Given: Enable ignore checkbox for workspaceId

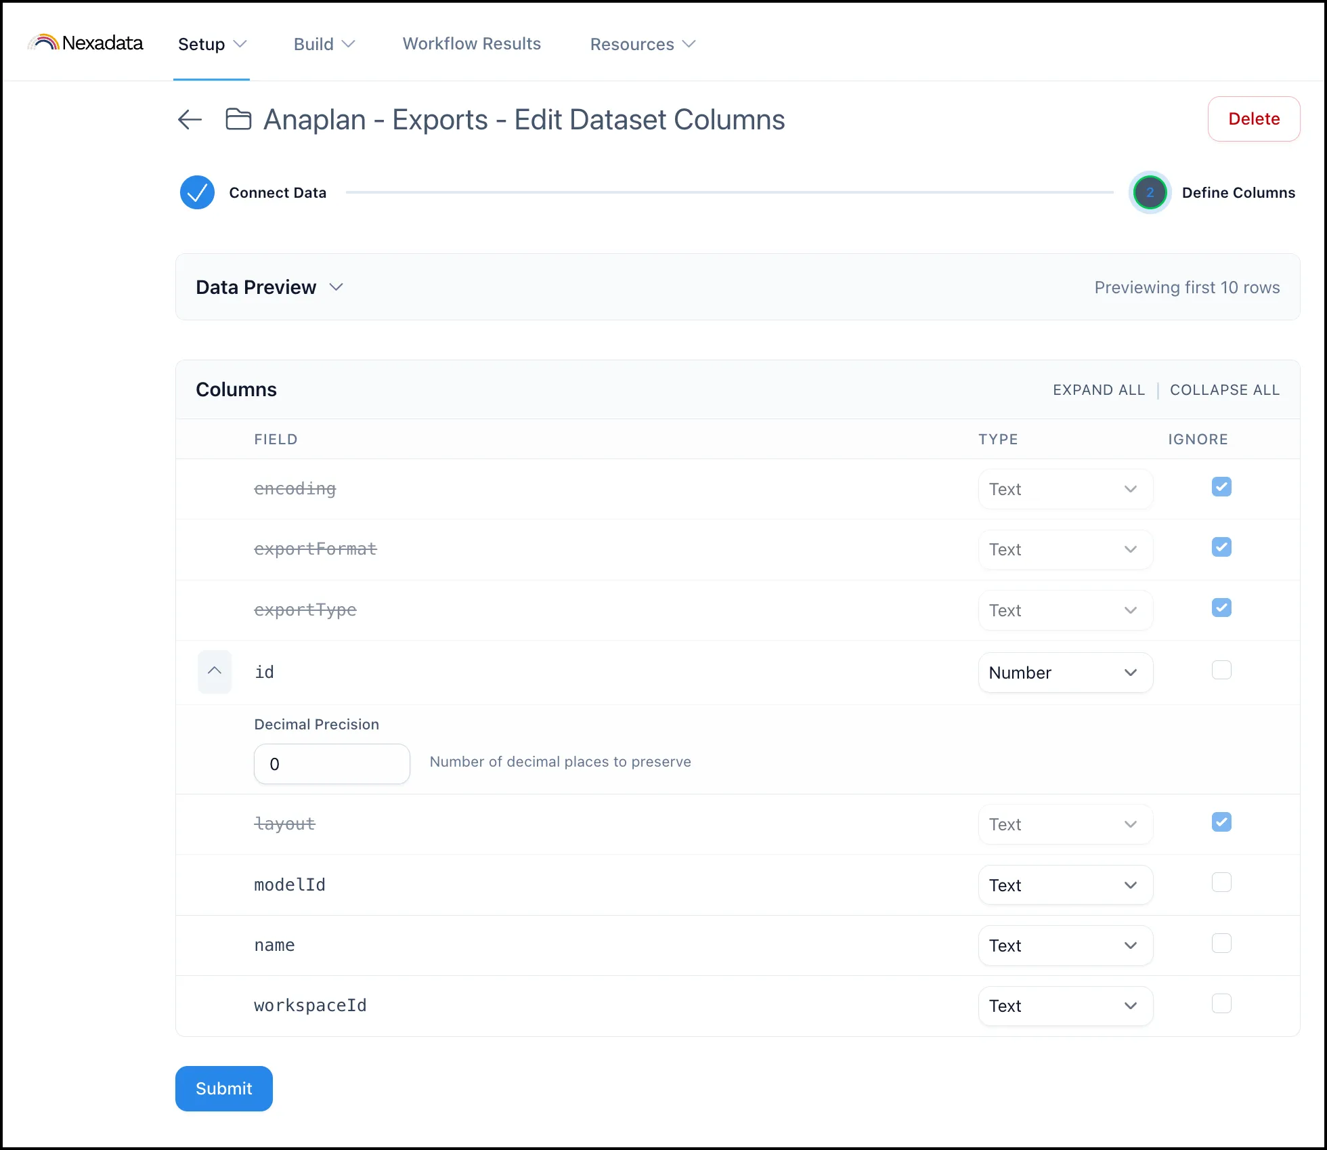Looking at the screenshot, I should tap(1221, 1004).
